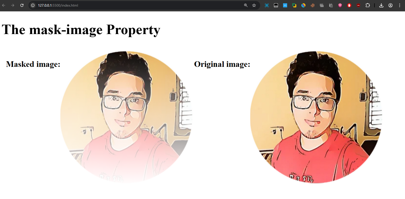Image resolution: width=405 pixels, height=199 pixels.
Task: Click the back navigation arrow
Action: [x=4, y=5]
